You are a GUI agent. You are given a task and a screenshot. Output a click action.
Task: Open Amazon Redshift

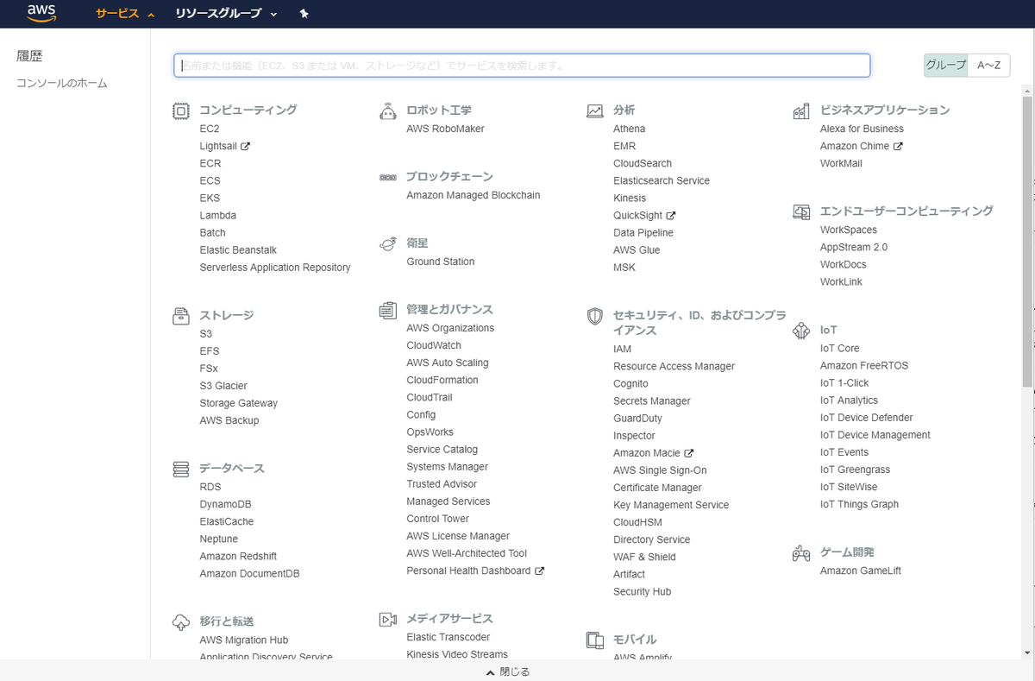[238, 556]
